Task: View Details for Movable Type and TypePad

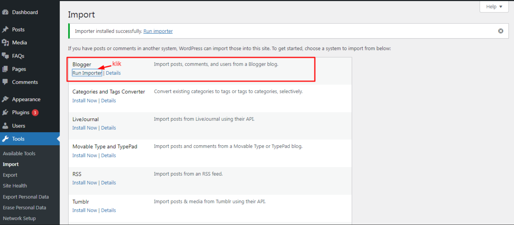Action: pos(109,155)
